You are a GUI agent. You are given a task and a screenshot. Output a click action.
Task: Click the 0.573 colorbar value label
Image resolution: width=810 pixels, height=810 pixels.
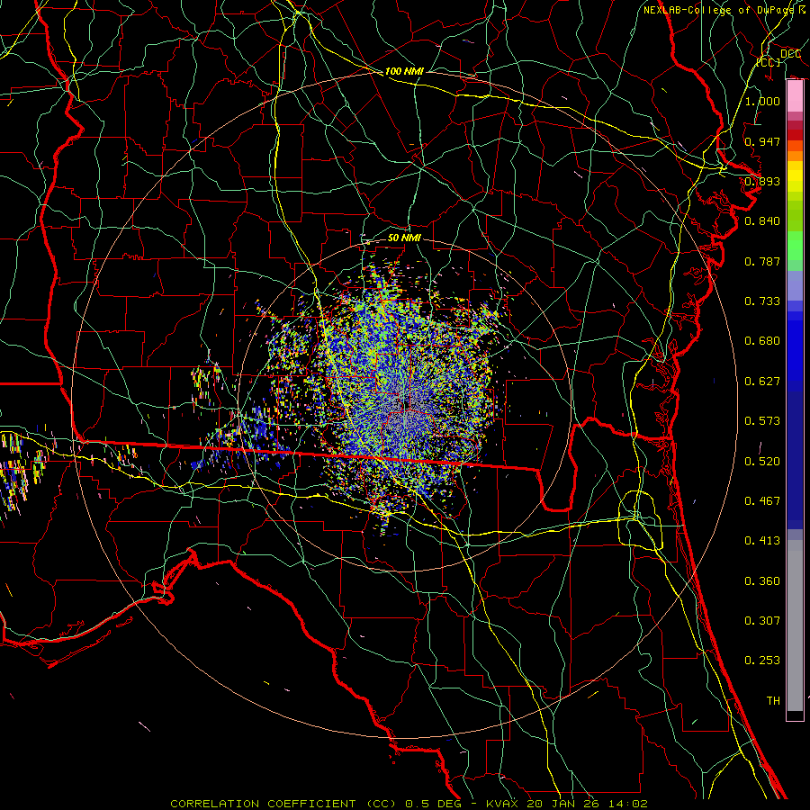click(762, 420)
